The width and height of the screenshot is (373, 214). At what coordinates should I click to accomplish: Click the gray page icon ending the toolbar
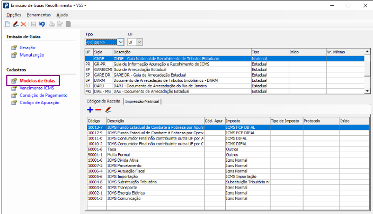point(68,24)
